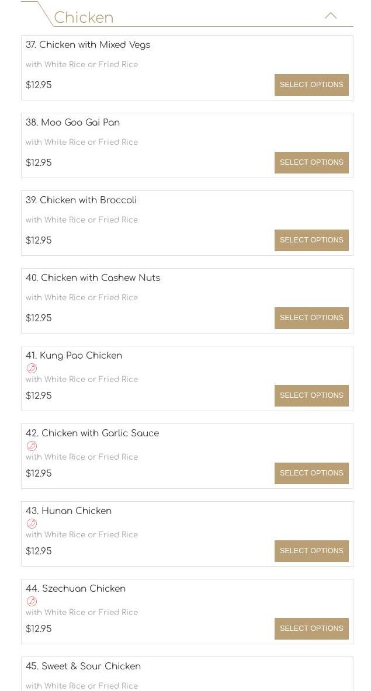Image resolution: width=371 pixels, height=691 pixels.
Task: Select options for Chicken with Cashew Nuts
Action: point(311,318)
